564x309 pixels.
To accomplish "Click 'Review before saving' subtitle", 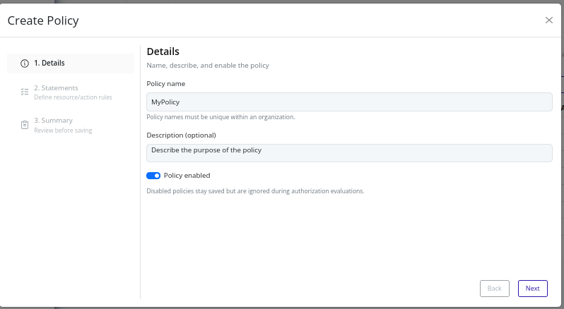I will pyautogui.click(x=63, y=131).
